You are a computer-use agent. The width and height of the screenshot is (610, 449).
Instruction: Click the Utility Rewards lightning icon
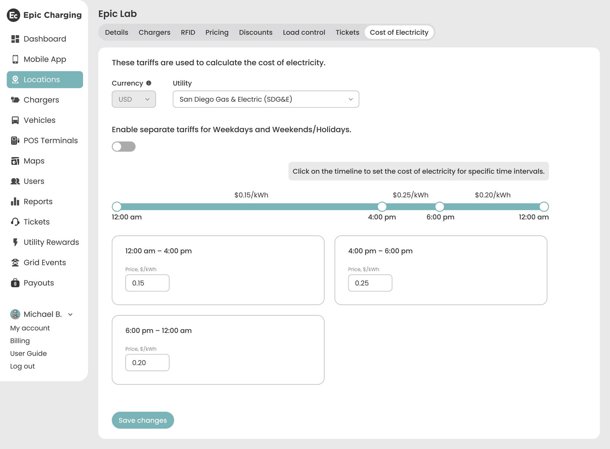click(x=15, y=242)
